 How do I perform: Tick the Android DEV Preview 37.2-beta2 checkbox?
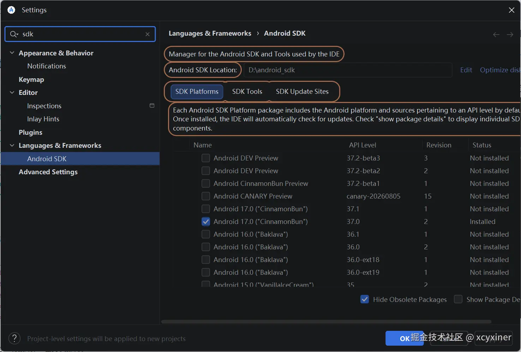point(206,171)
